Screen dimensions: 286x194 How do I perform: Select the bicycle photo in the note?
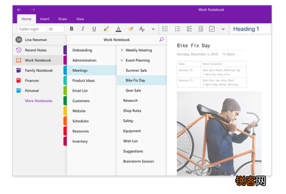click(219, 133)
